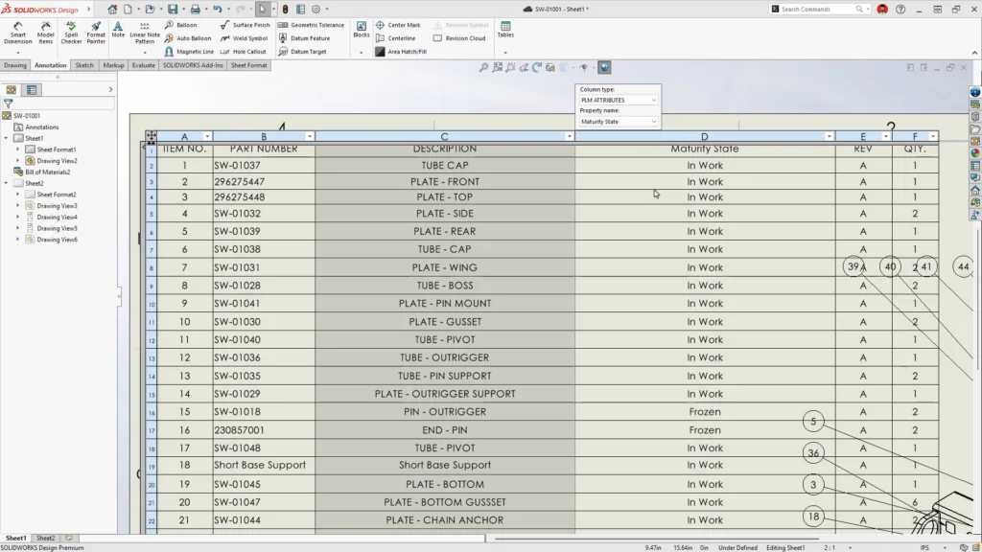Switch to the Sheet Format ribbon tab
This screenshot has height=552, width=982.
[247, 64]
